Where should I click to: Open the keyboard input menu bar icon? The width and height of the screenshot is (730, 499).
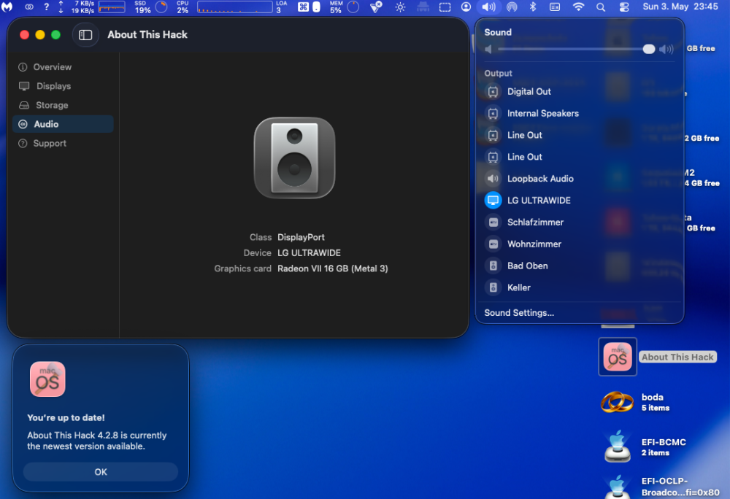point(555,7)
